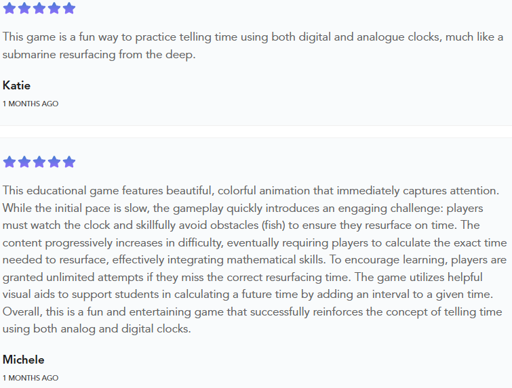Click the reviewer name Michele
The height and width of the screenshot is (388, 512).
[x=23, y=360]
